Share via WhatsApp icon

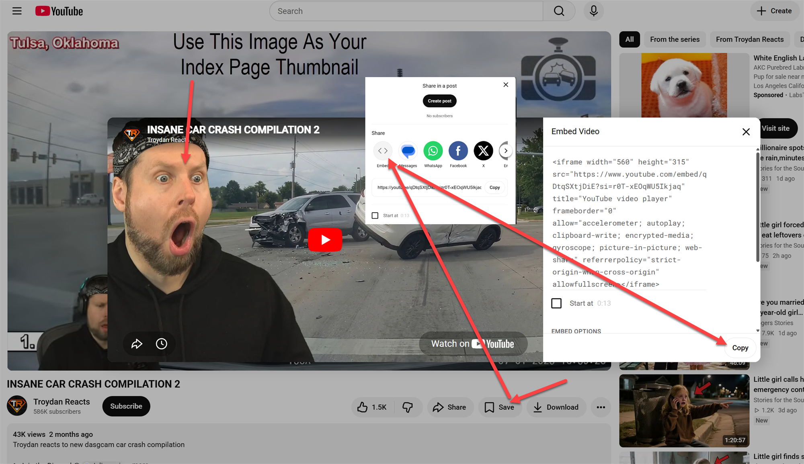tap(433, 151)
